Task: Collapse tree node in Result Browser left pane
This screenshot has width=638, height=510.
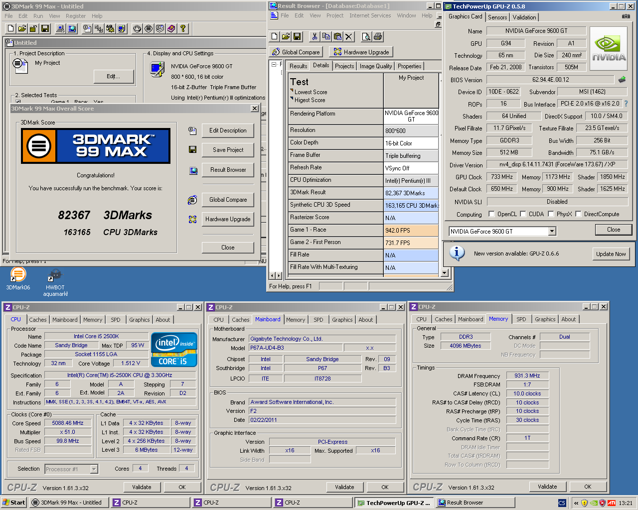Action: [274, 64]
